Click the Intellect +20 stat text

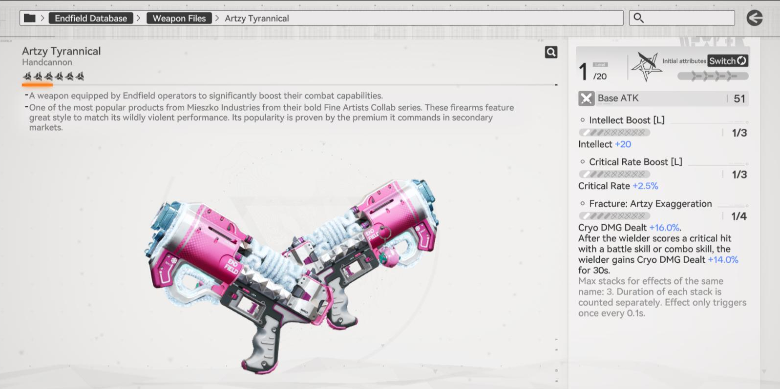coord(605,144)
